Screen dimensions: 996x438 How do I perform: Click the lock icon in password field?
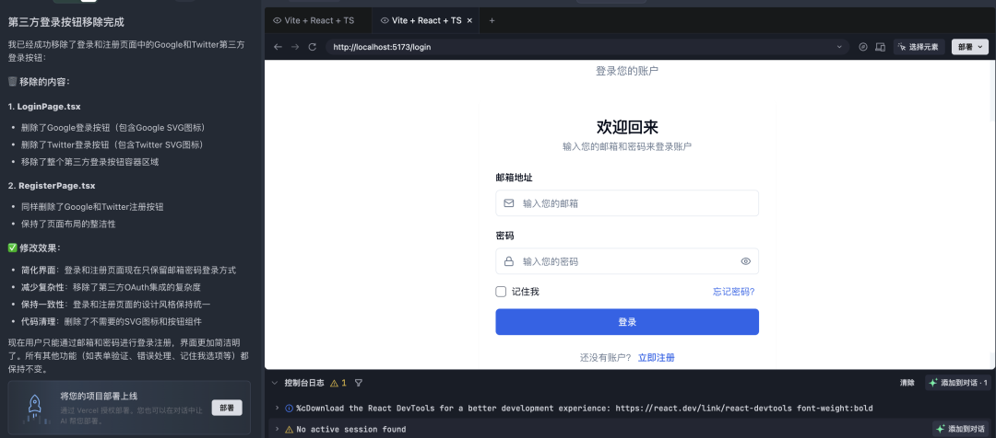click(509, 261)
